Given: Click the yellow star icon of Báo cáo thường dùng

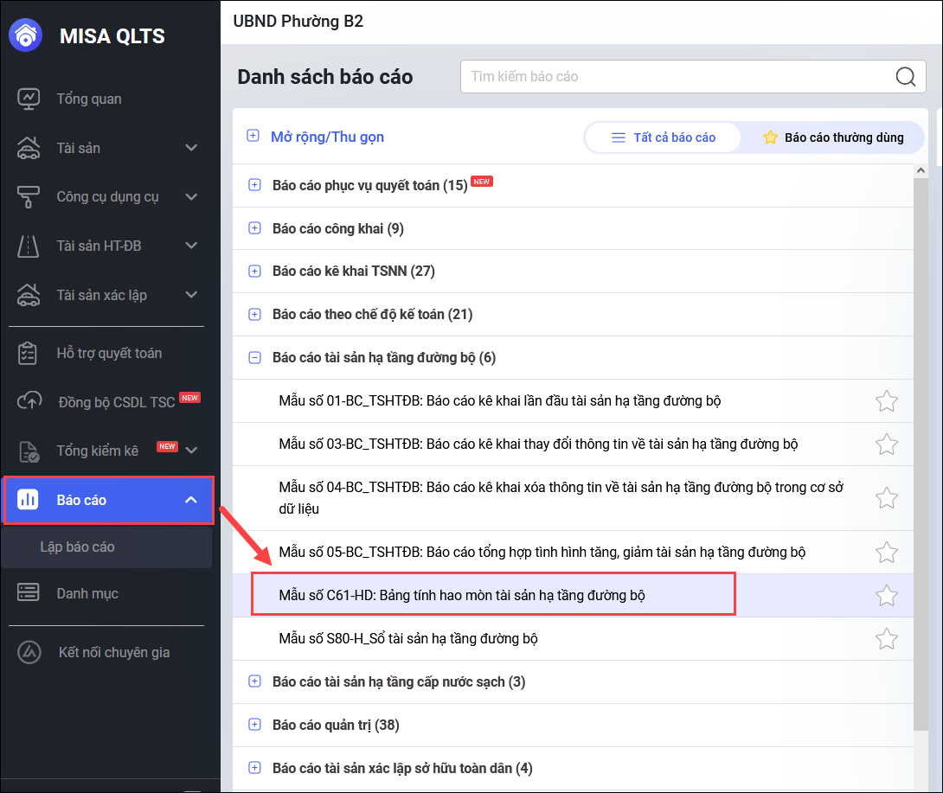Looking at the screenshot, I should point(770,137).
